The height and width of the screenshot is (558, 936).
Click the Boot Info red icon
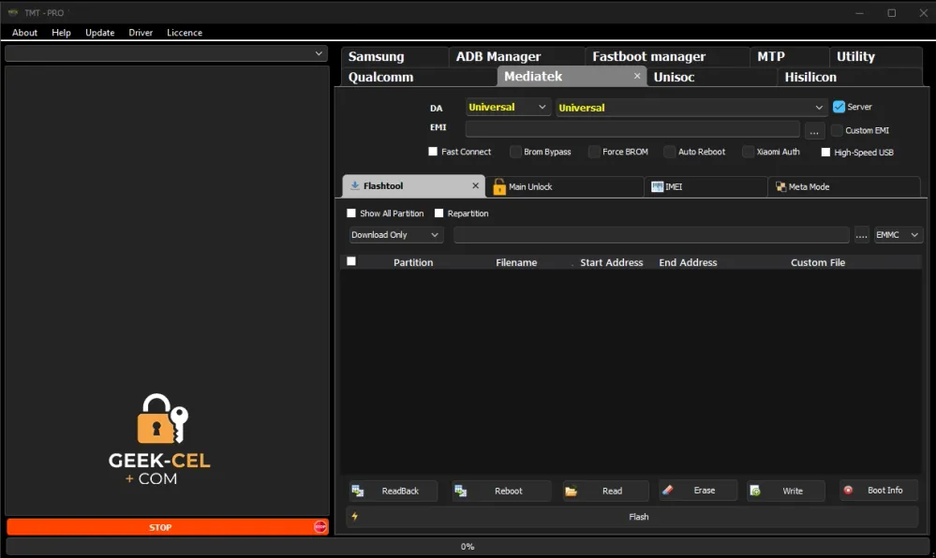[848, 490]
